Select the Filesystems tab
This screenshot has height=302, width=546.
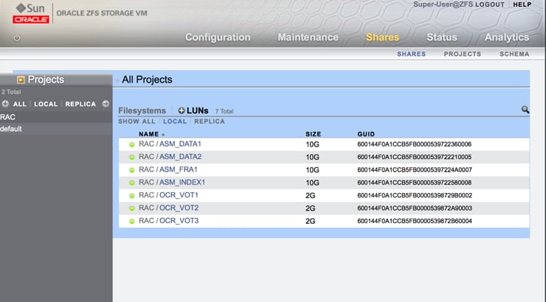click(x=142, y=110)
